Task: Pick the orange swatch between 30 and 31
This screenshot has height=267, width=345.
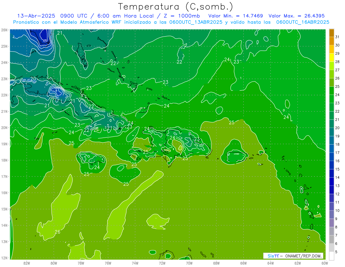Action: click(x=331, y=41)
